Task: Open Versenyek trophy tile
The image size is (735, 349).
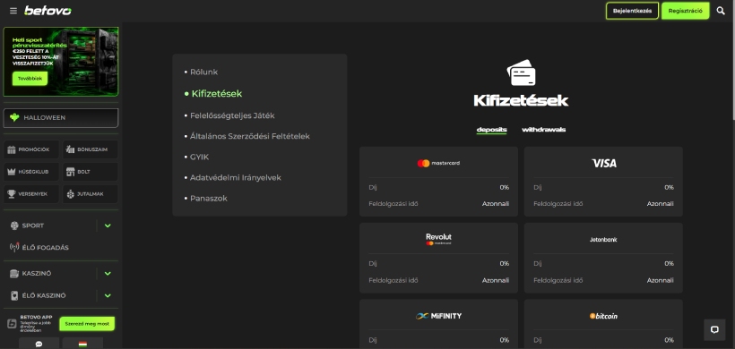Action: pyautogui.click(x=31, y=193)
